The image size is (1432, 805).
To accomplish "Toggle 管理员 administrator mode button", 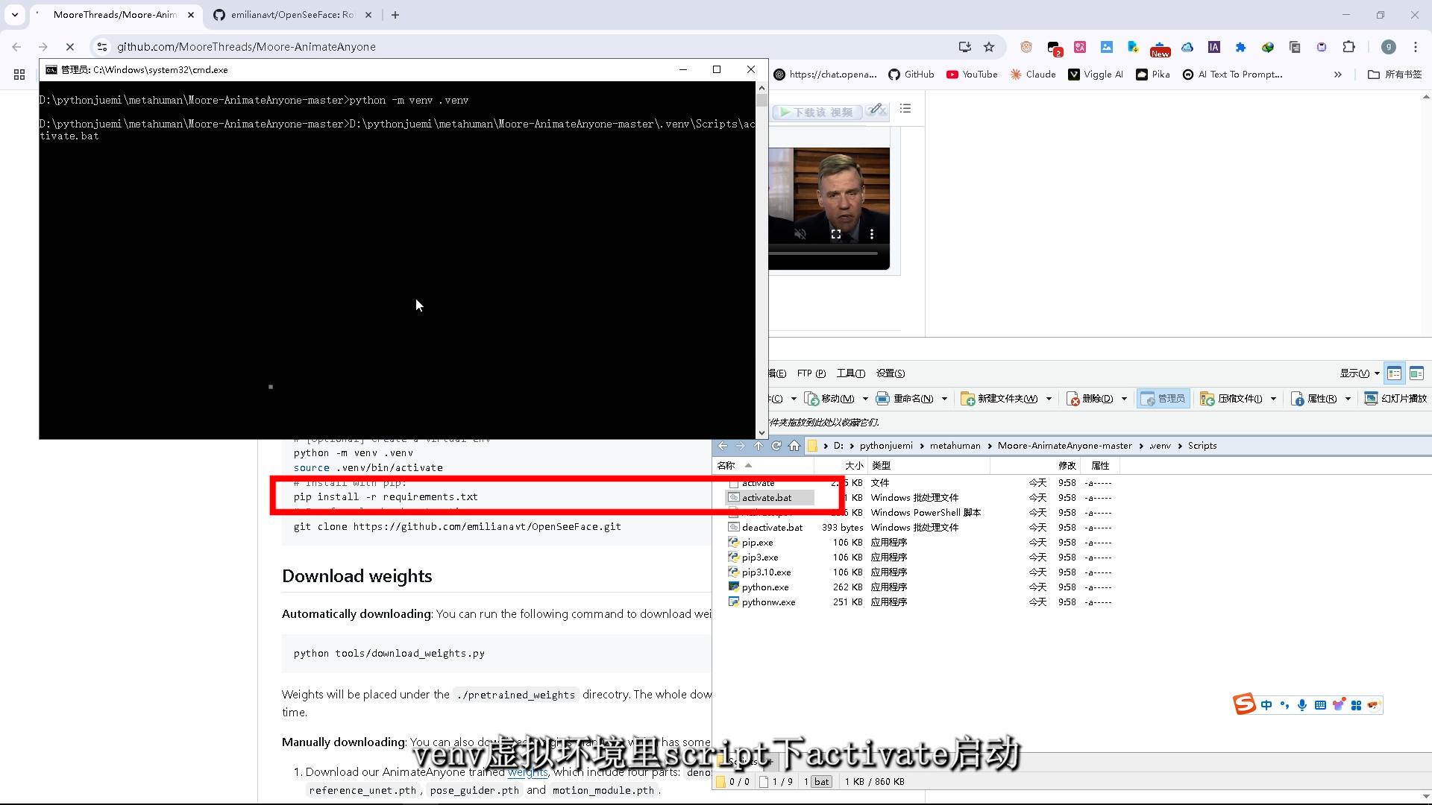I will coord(1163,399).
